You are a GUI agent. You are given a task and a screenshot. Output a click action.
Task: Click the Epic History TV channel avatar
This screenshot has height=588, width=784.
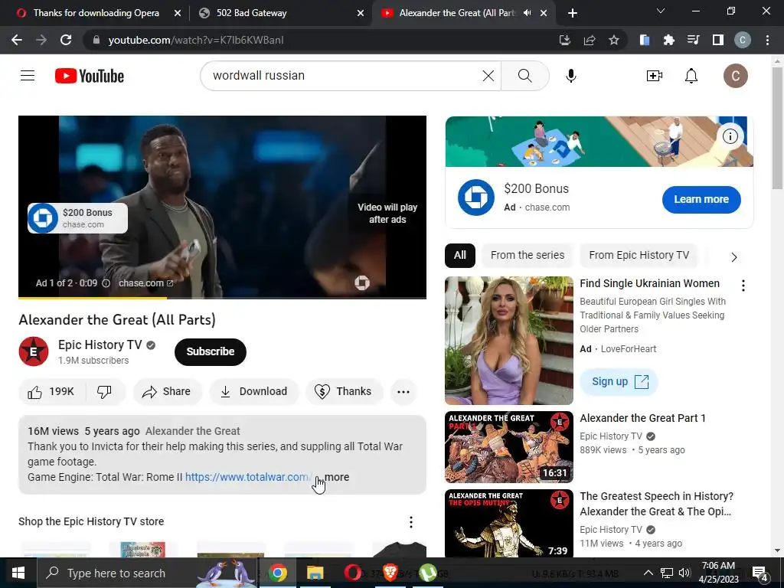coord(34,351)
